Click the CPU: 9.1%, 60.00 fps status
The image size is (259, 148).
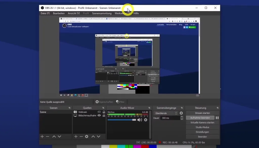tap(194, 142)
